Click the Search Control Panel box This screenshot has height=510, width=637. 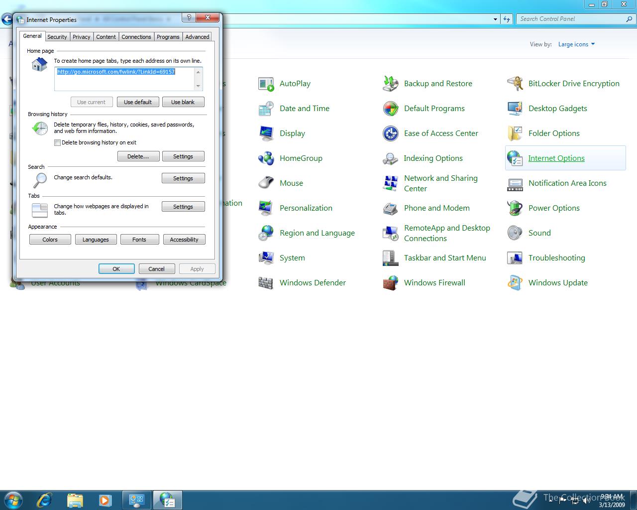[576, 19]
